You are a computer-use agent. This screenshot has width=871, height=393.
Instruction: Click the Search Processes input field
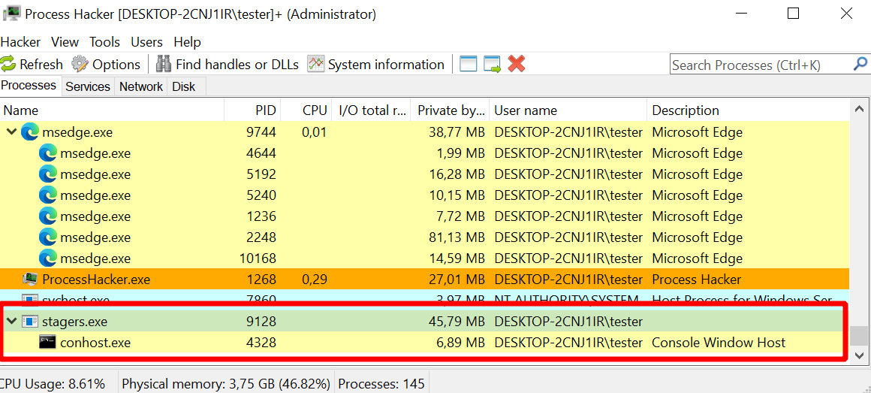760,65
